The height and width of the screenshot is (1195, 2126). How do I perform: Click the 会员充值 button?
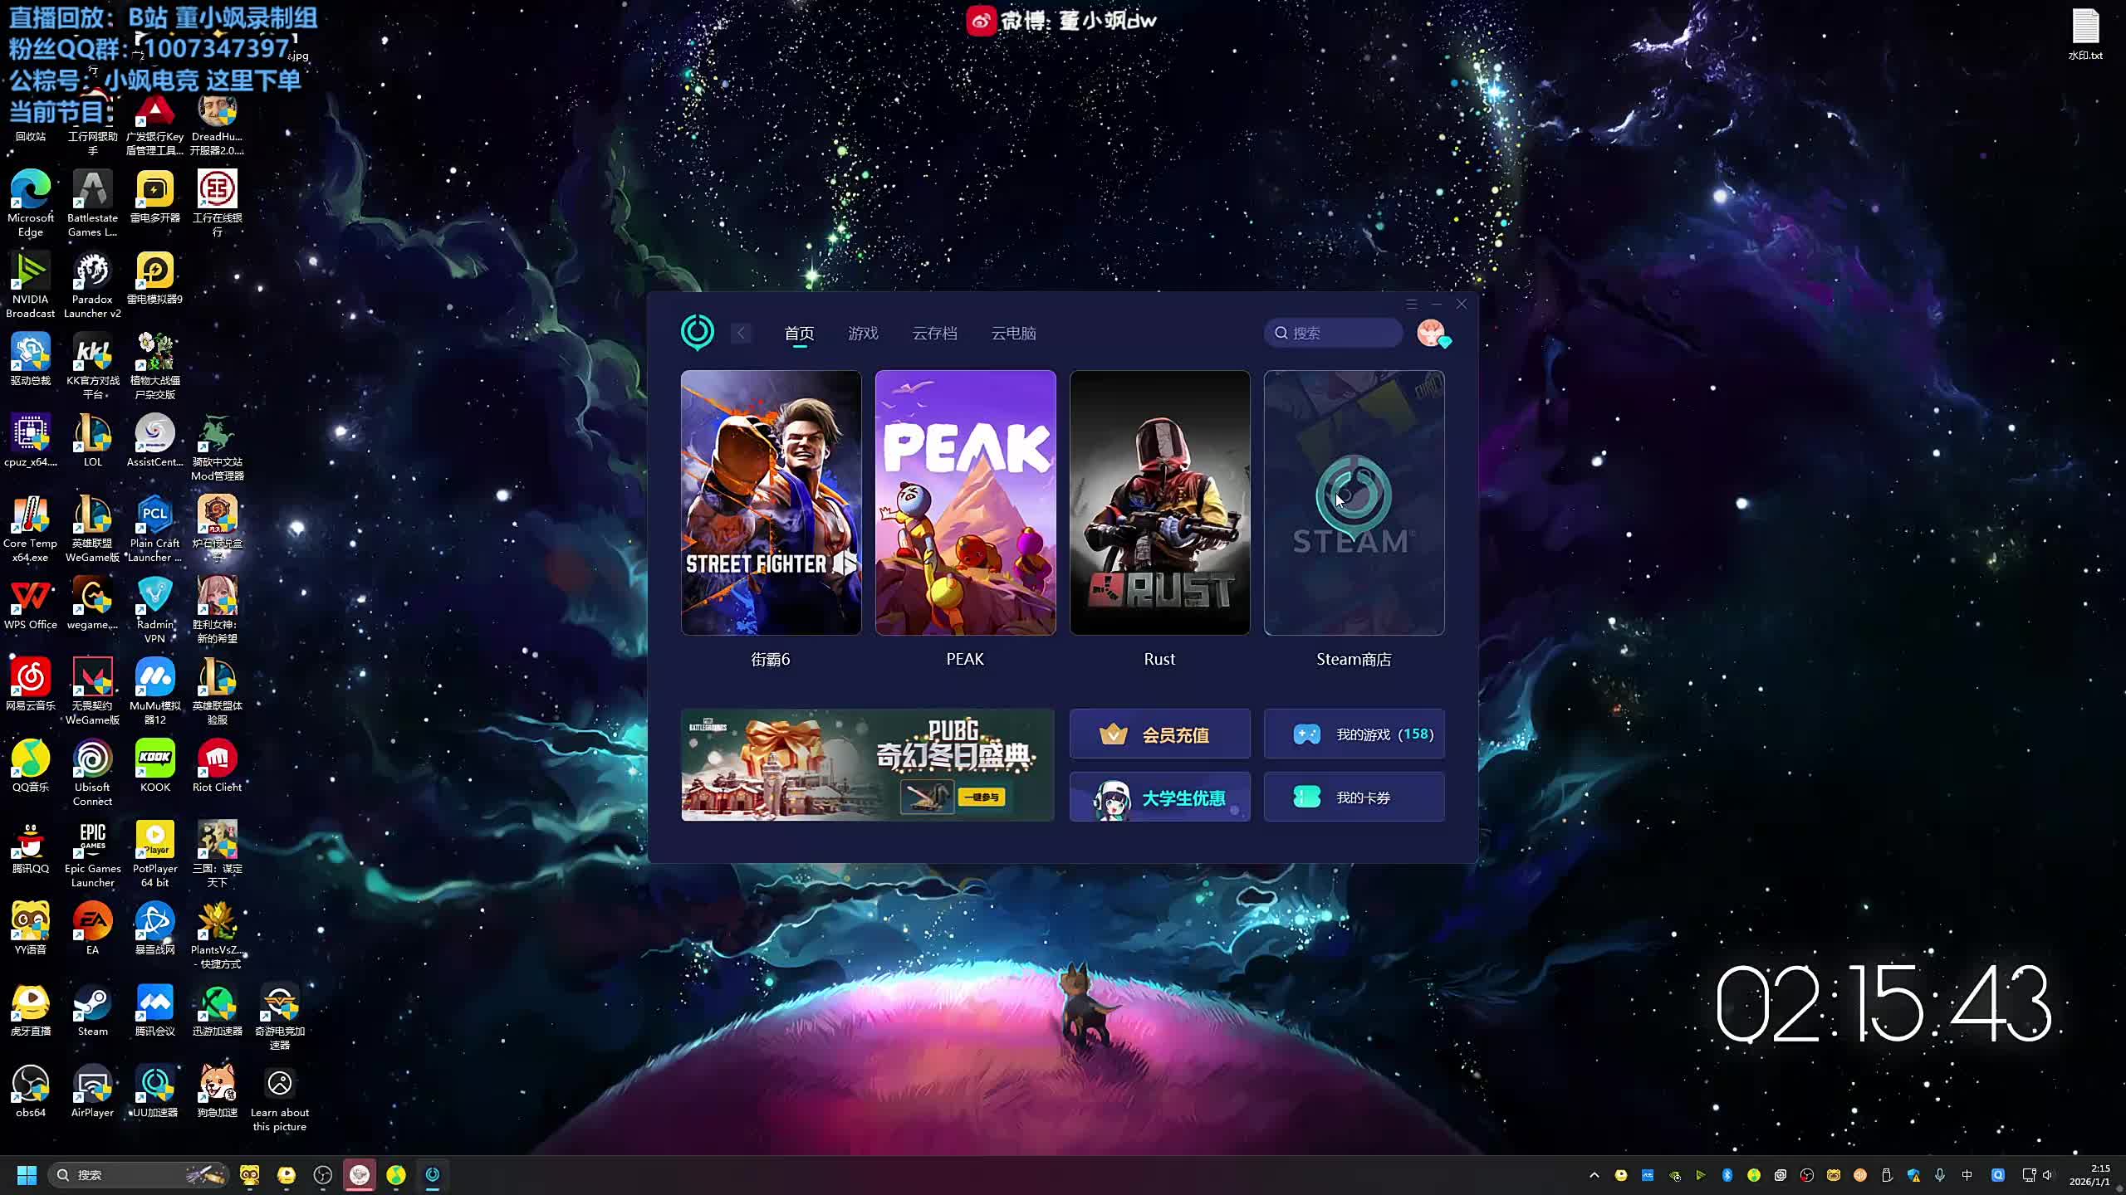pyautogui.click(x=1159, y=734)
